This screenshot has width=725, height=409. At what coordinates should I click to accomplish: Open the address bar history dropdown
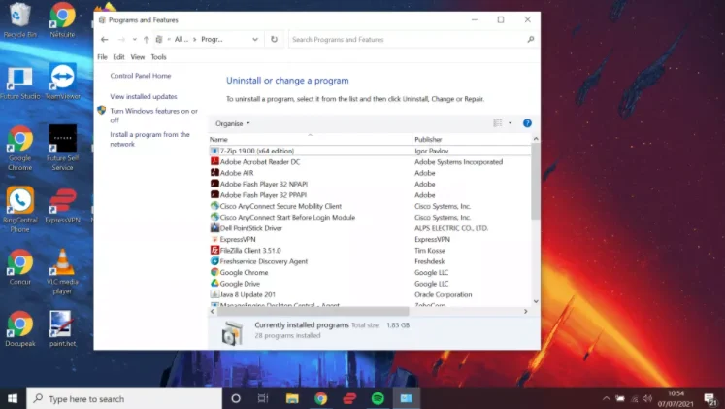pos(254,39)
